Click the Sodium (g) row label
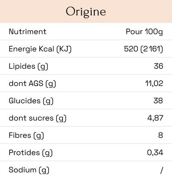The width and height of the screenshot is (172, 178). point(29,170)
